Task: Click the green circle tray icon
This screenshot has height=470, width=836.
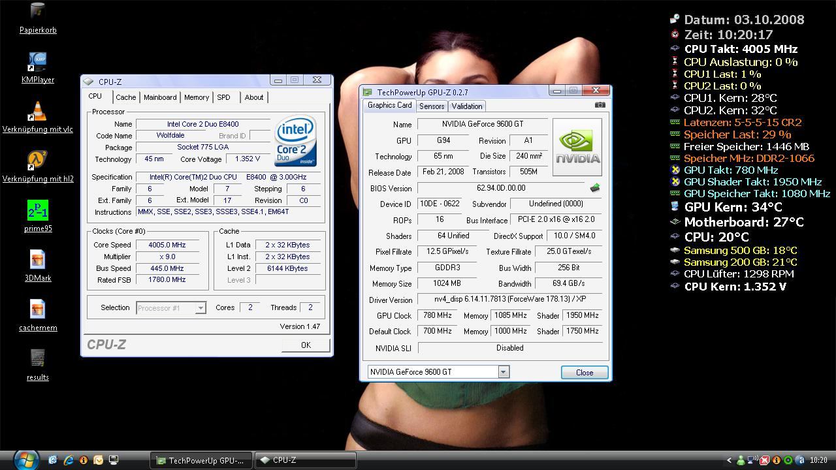Action: click(x=788, y=460)
